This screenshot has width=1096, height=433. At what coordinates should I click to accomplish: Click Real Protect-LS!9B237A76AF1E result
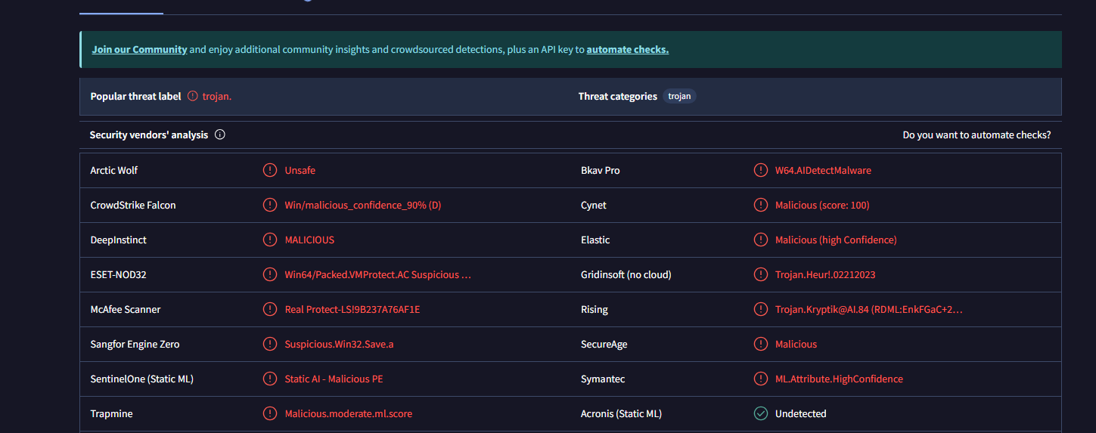(x=352, y=309)
